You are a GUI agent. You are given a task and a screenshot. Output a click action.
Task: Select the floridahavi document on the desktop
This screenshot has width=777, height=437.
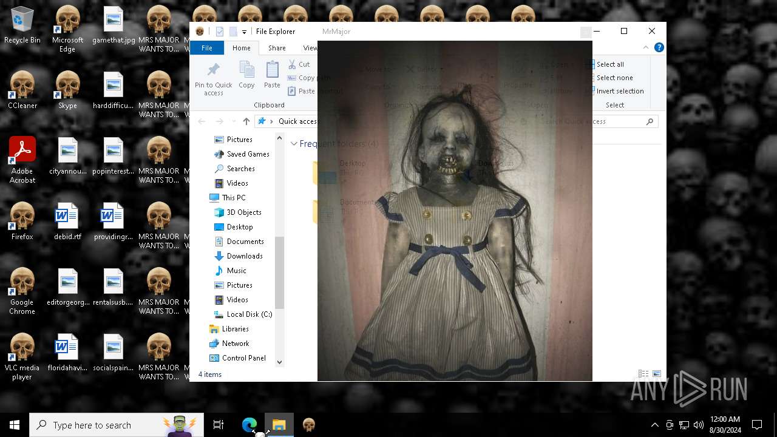click(67, 353)
